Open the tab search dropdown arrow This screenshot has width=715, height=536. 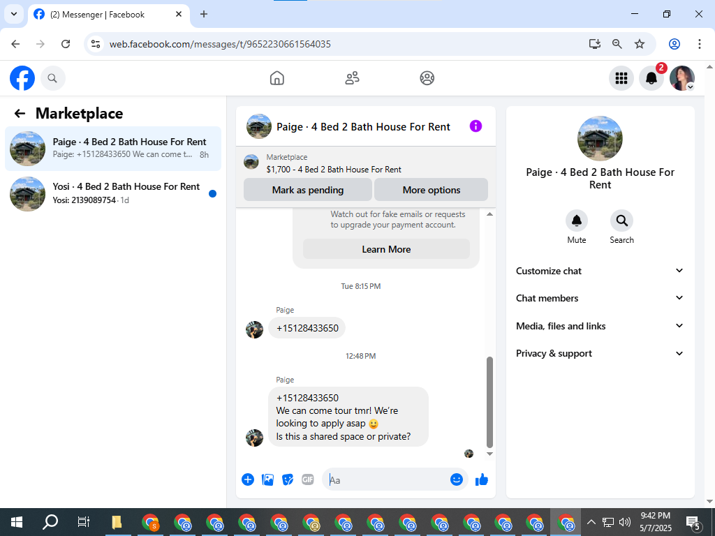pos(14,14)
